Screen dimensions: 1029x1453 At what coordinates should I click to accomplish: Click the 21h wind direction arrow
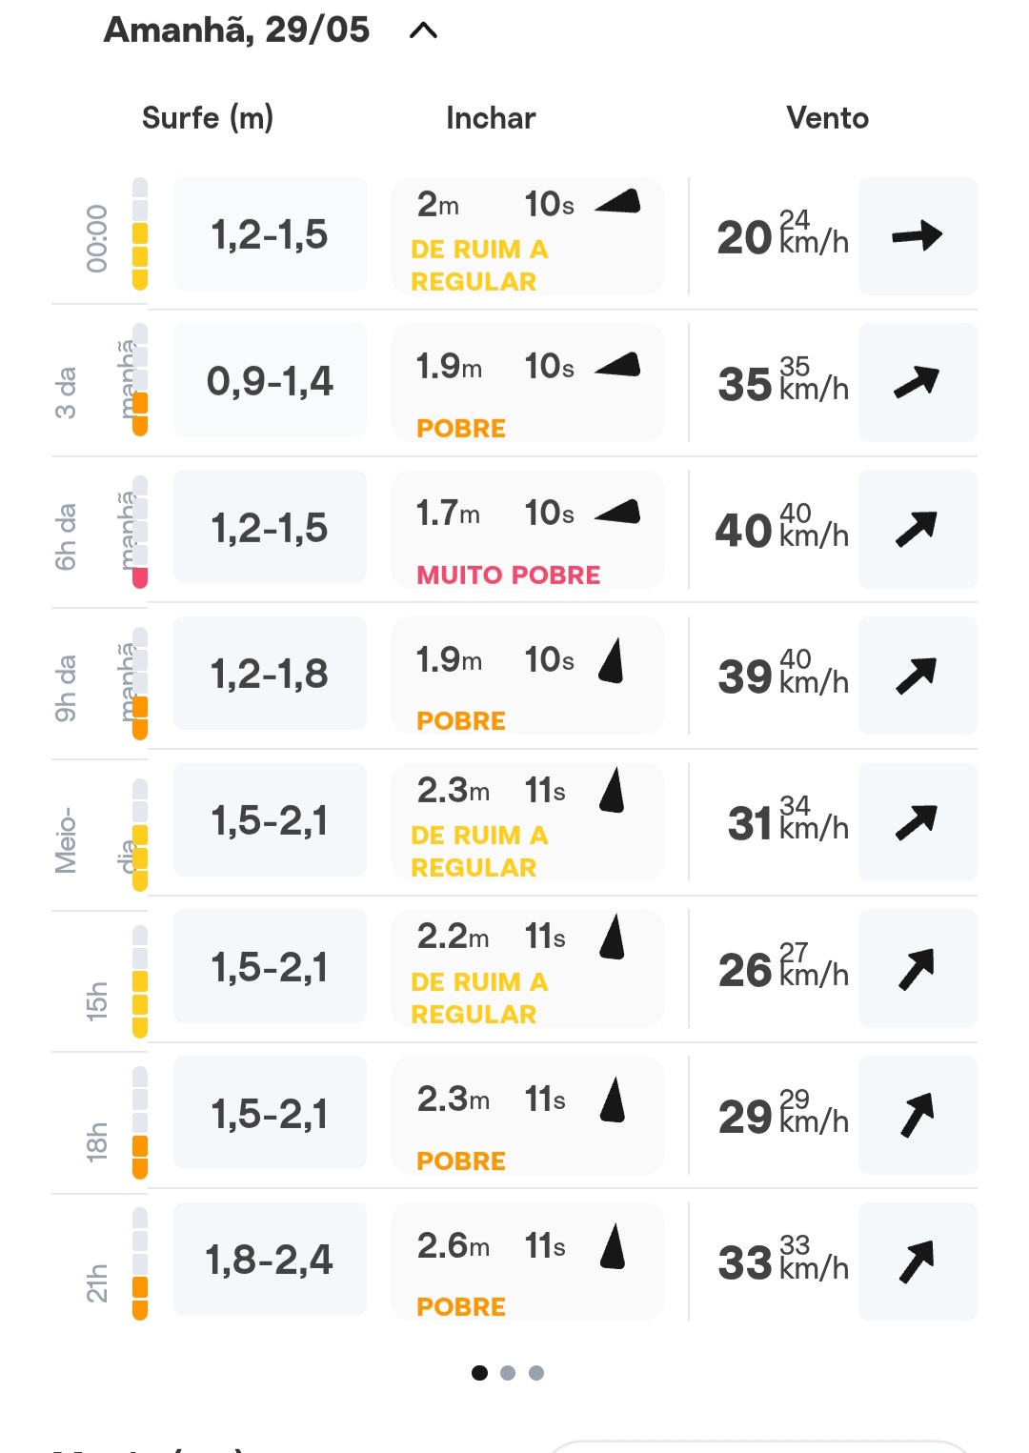tap(918, 1261)
